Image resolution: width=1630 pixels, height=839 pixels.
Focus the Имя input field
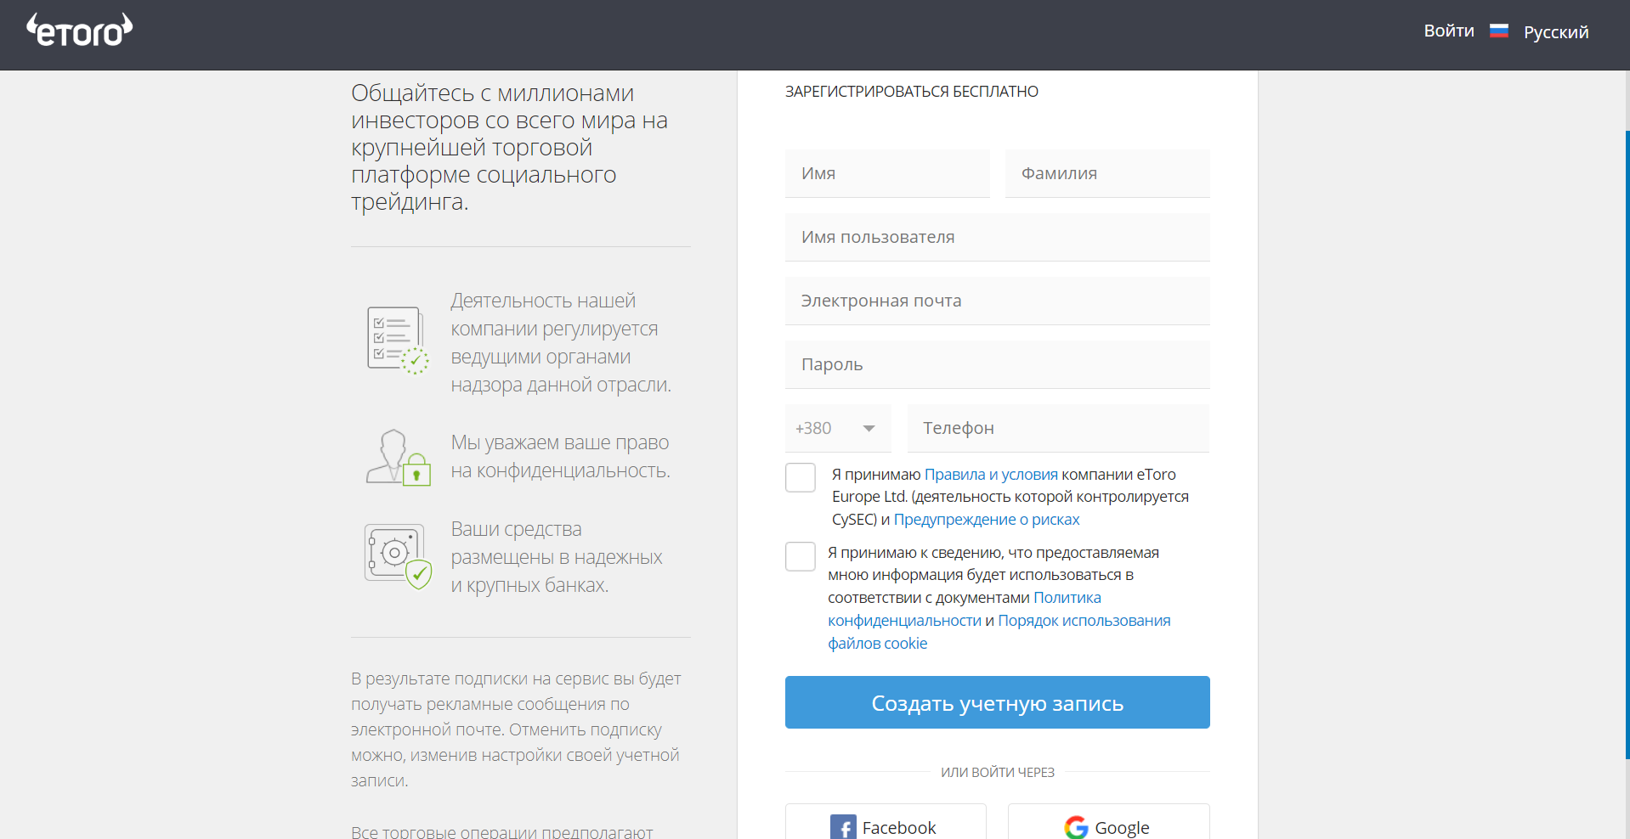click(x=887, y=173)
